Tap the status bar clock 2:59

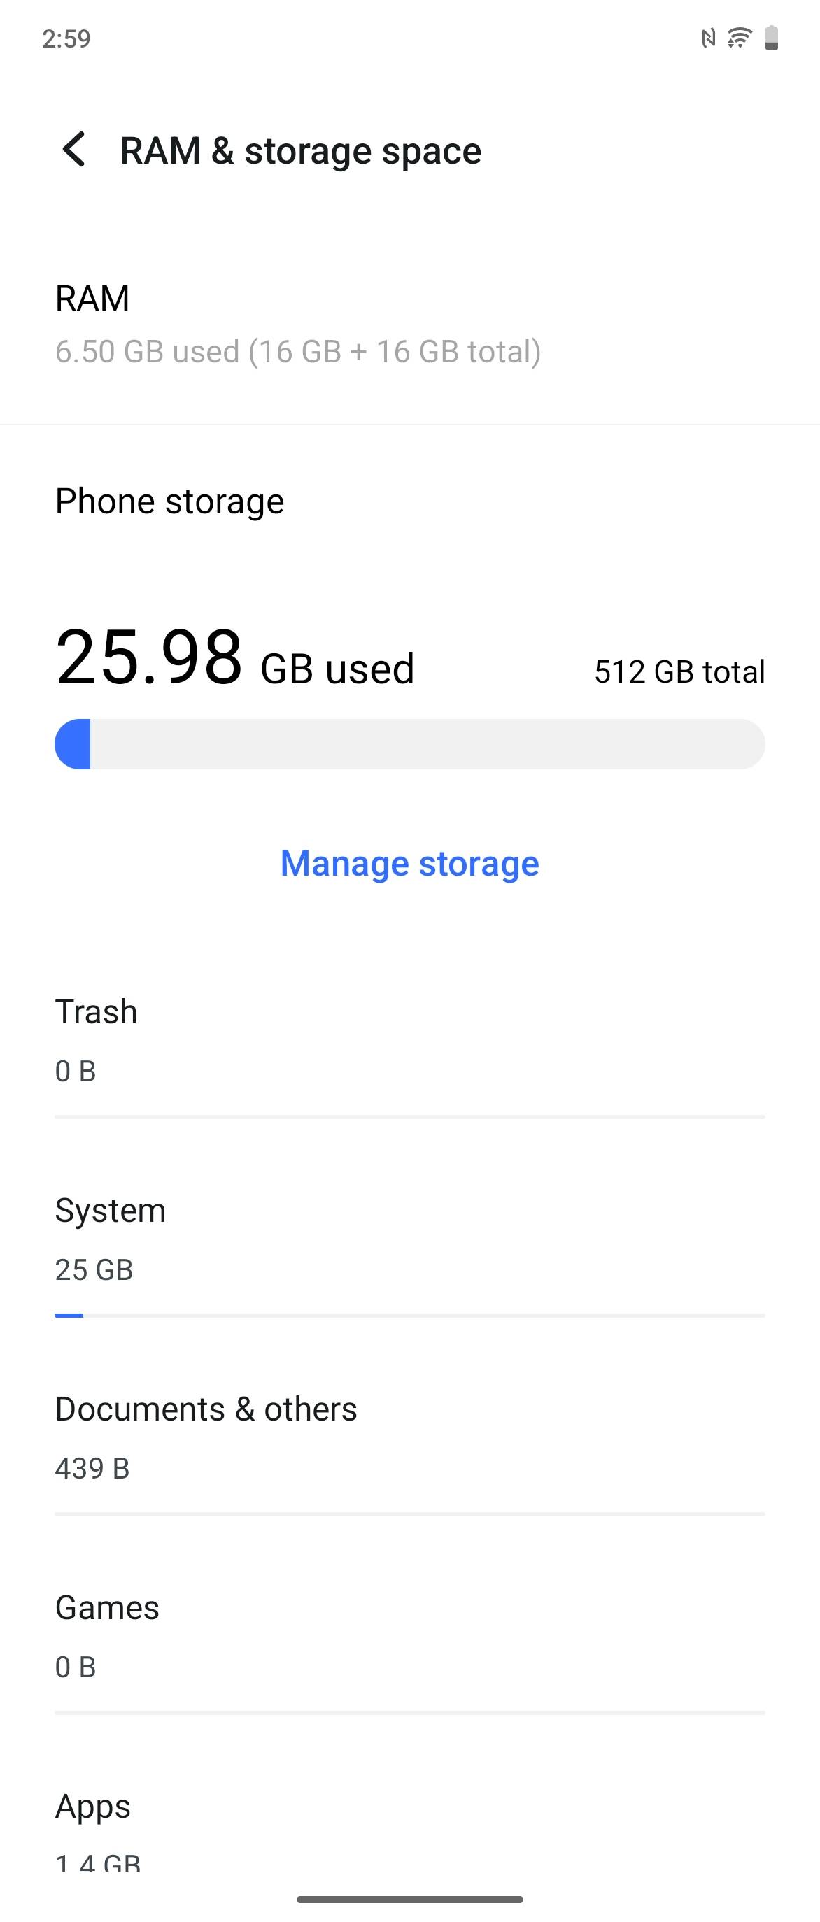click(66, 38)
